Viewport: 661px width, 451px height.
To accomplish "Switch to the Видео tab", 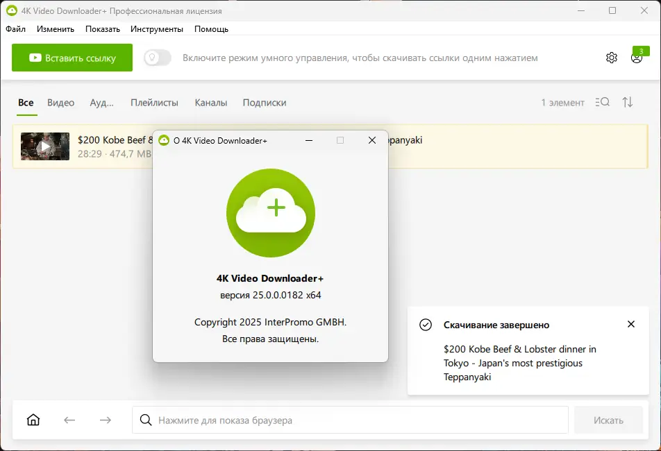I will pos(60,102).
